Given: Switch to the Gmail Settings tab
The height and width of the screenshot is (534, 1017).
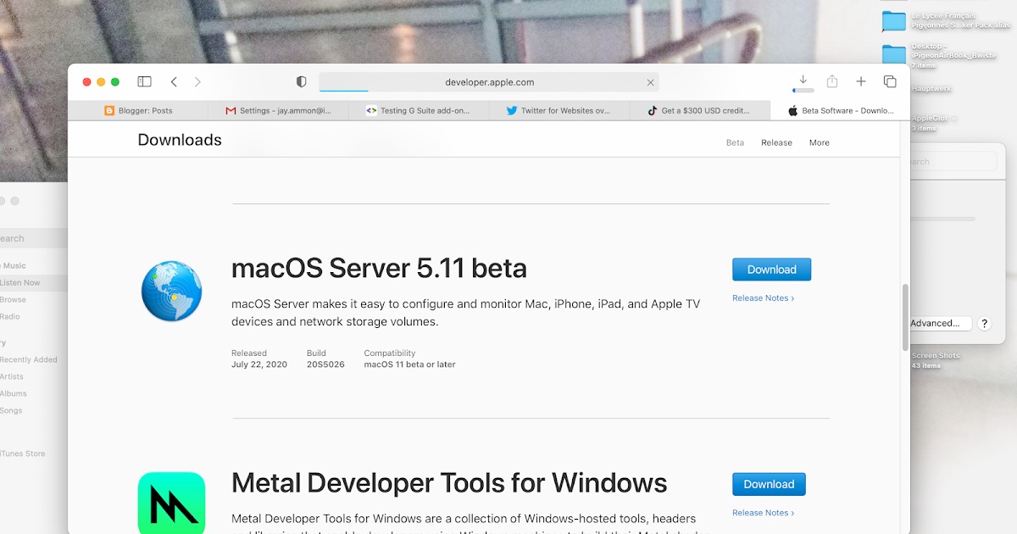Looking at the screenshot, I should [278, 110].
